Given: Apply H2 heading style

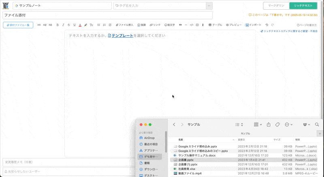Looking at the screenshot, I should pos(45,25).
